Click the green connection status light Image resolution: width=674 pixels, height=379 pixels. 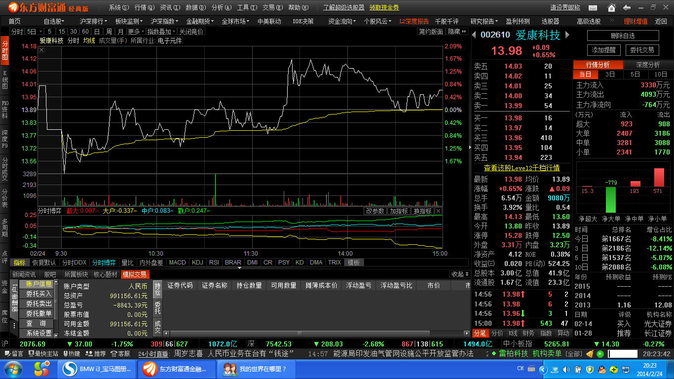pos(600,354)
